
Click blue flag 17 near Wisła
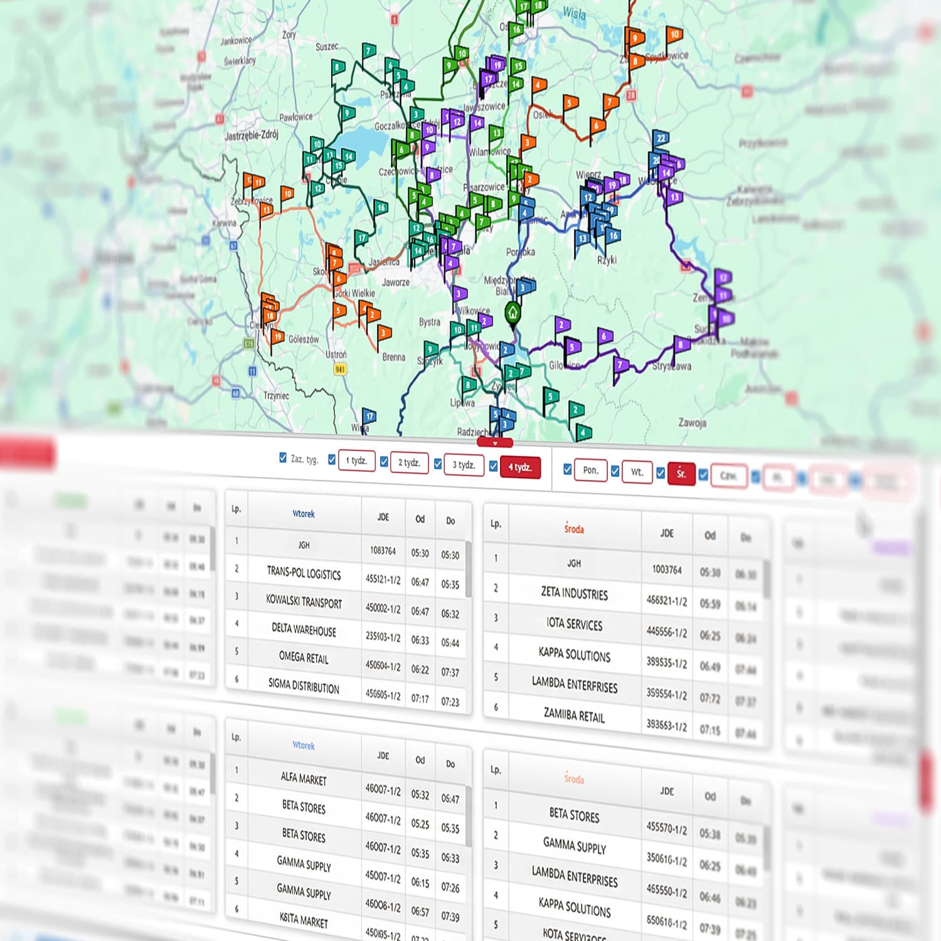click(369, 416)
